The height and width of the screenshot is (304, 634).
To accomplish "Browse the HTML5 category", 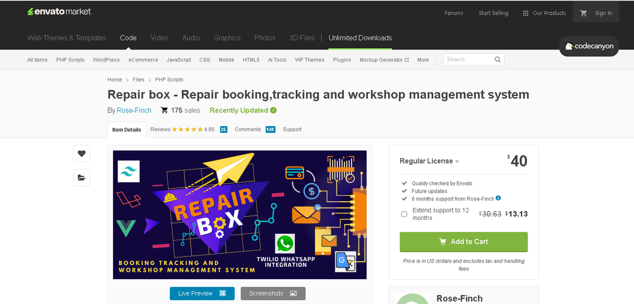I will (x=251, y=60).
